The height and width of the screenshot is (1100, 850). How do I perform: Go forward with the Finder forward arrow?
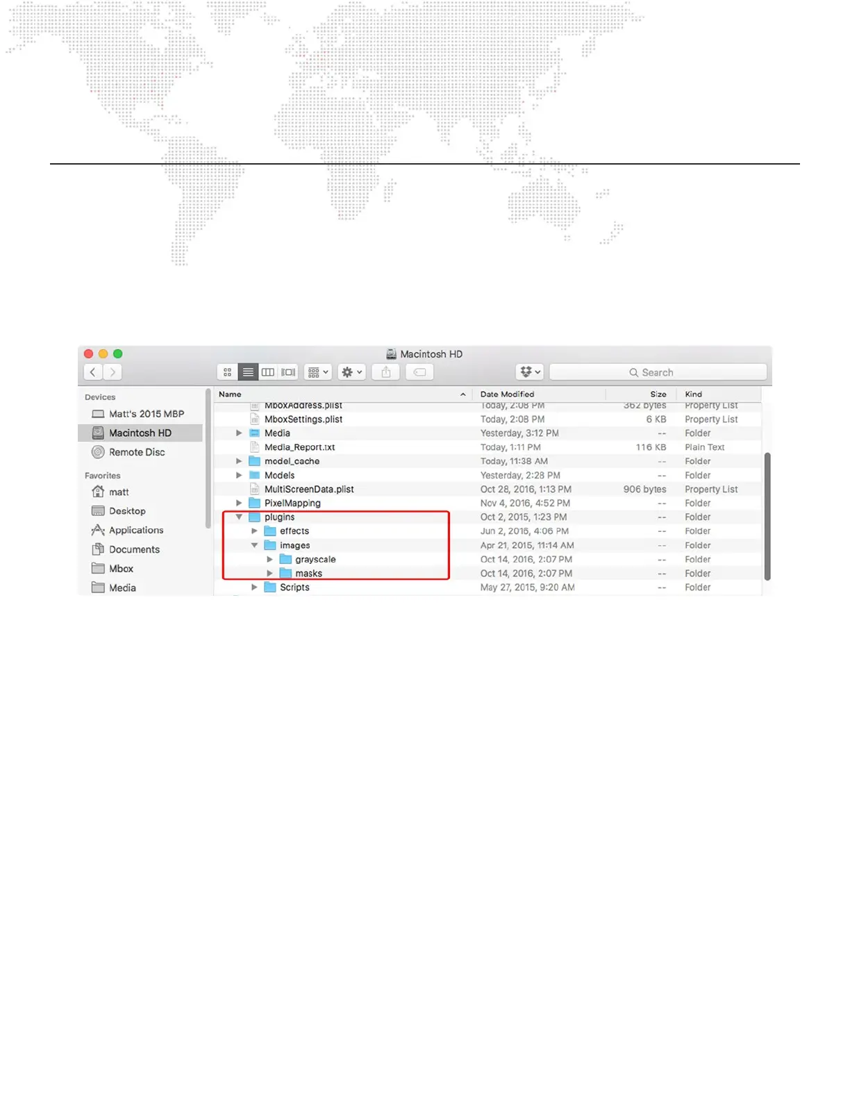coord(112,372)
